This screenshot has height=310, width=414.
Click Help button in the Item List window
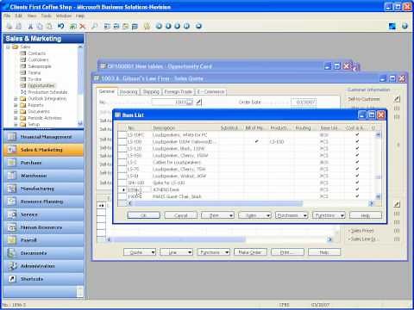(x=366, y=215)
